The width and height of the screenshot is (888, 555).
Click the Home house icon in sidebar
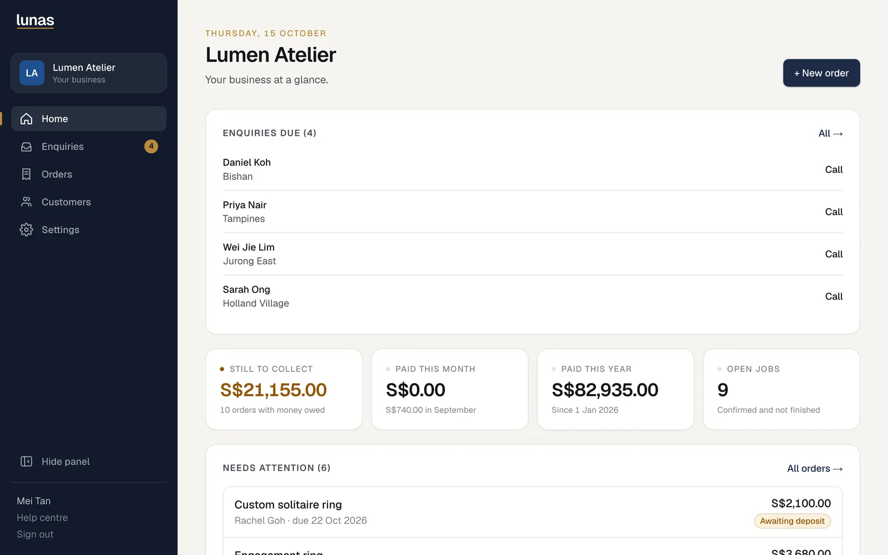(26, 119)
